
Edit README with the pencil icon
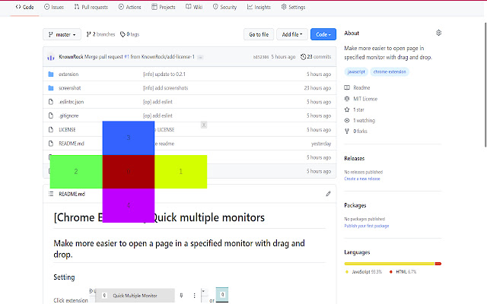click(x=328, y=194)
